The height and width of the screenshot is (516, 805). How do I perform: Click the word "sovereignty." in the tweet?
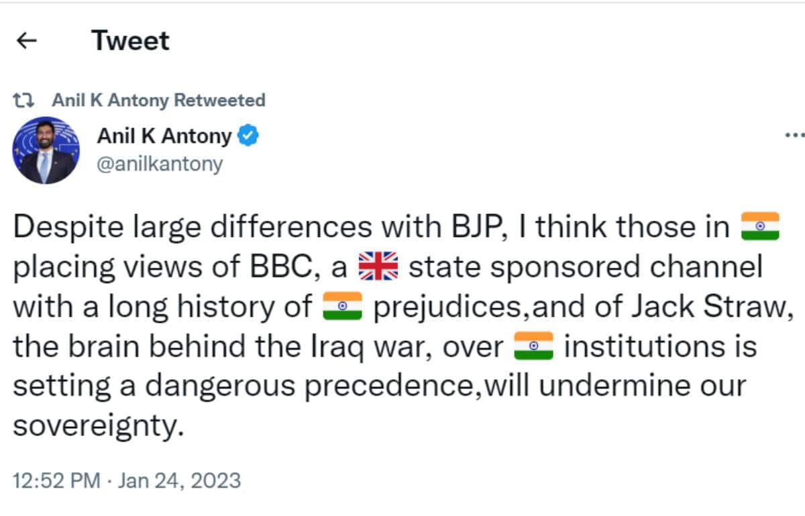click(98, 427)
